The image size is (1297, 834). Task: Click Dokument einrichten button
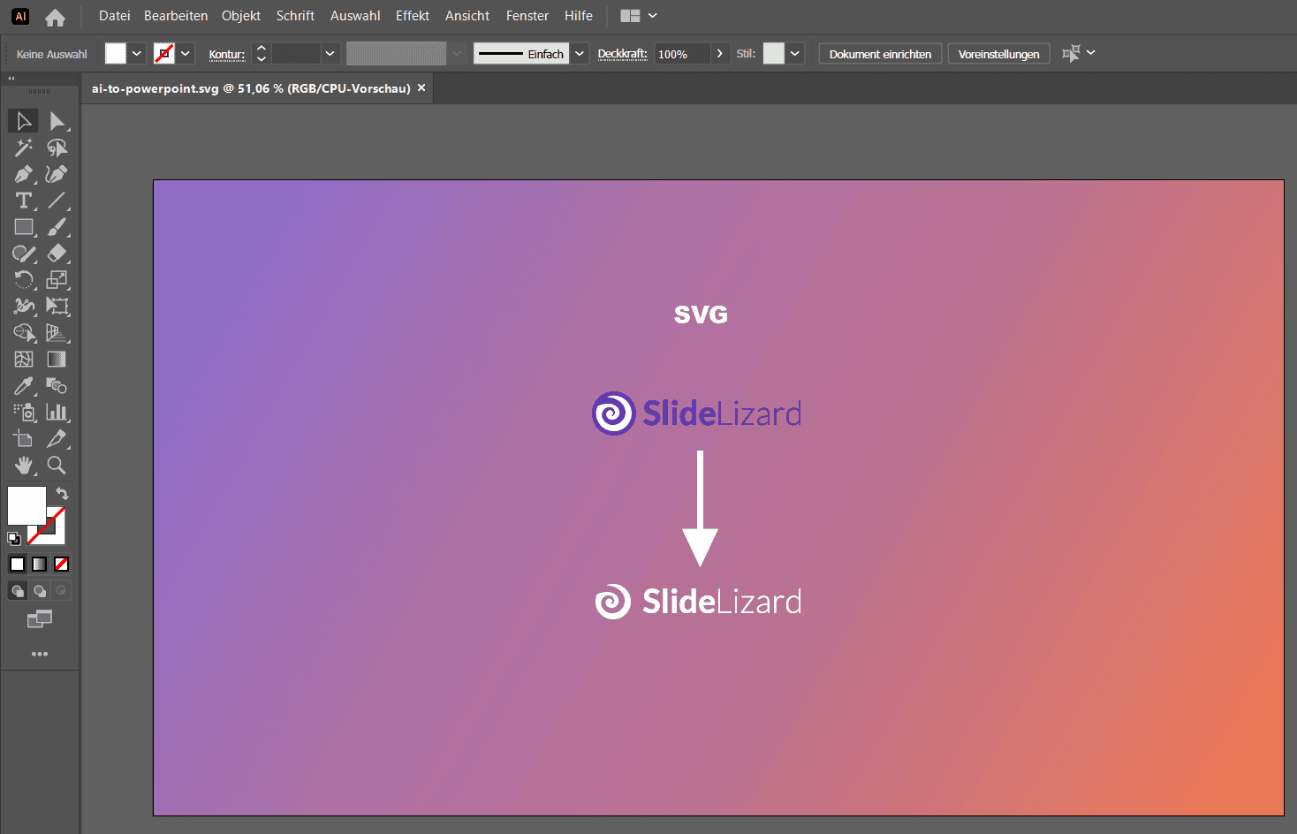(880, 54)
